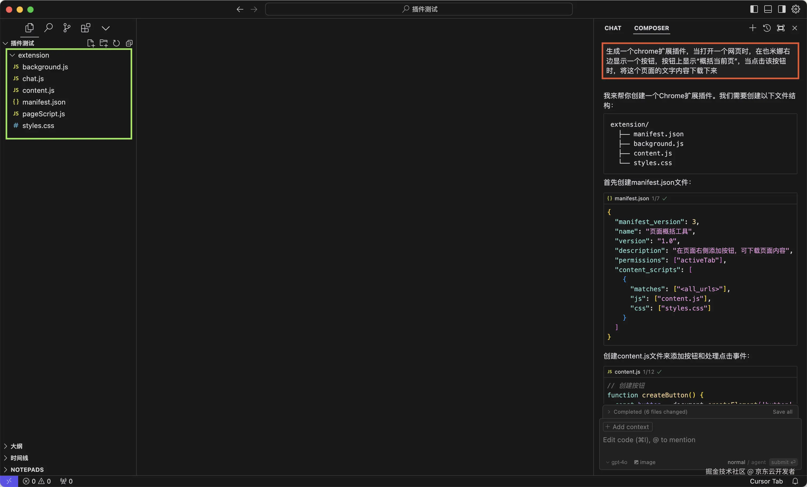Open the Source Control view icon
807x487 pixels.
coord(67,28)
